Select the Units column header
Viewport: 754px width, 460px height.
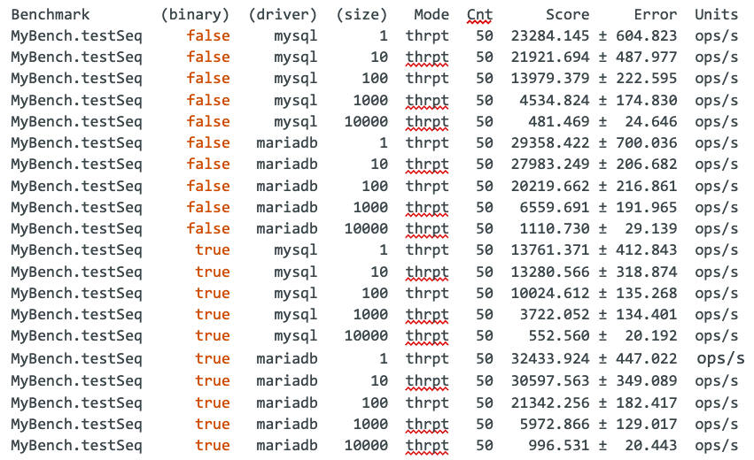717,15
